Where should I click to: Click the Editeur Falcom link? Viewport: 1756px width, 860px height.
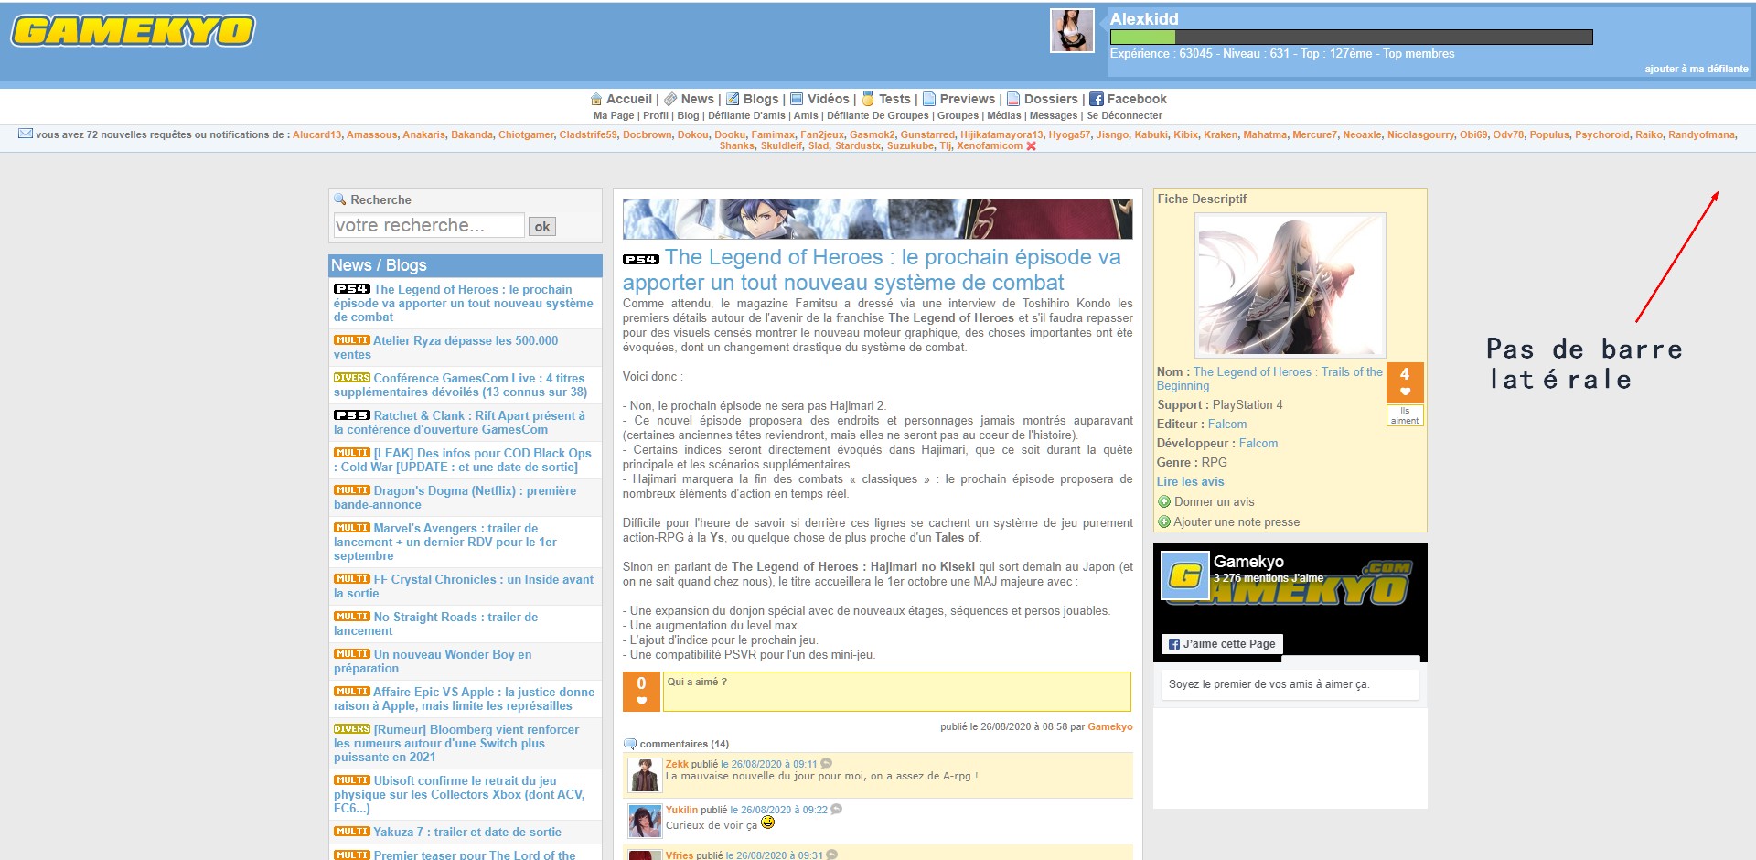1227,424
